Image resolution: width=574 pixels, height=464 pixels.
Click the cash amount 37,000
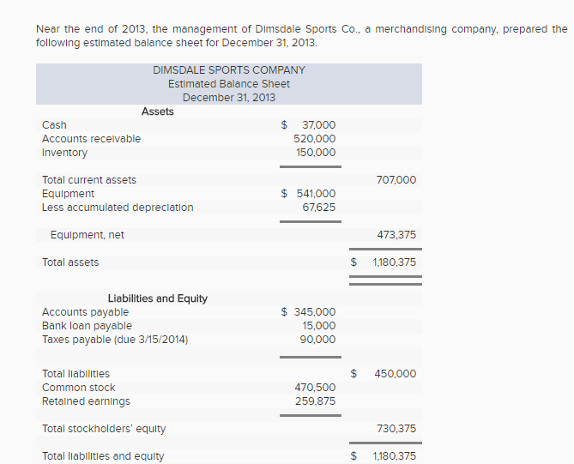(318, 125)
